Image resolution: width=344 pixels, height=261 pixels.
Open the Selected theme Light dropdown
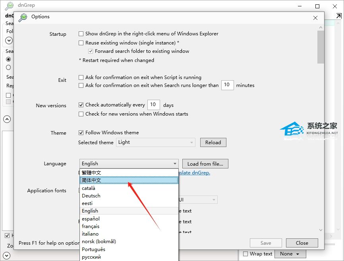155,142
